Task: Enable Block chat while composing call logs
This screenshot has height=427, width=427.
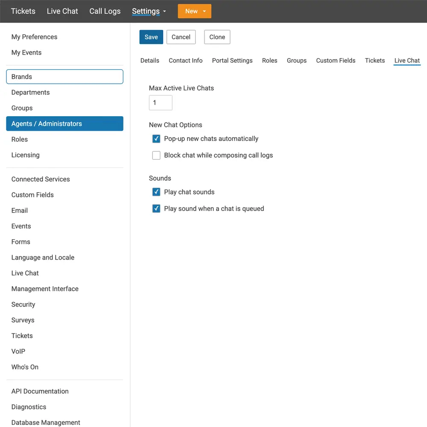Action: click(x=156, y=155)
